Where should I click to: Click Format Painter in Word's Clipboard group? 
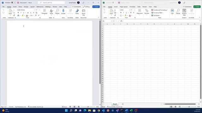tap(14, 15)
